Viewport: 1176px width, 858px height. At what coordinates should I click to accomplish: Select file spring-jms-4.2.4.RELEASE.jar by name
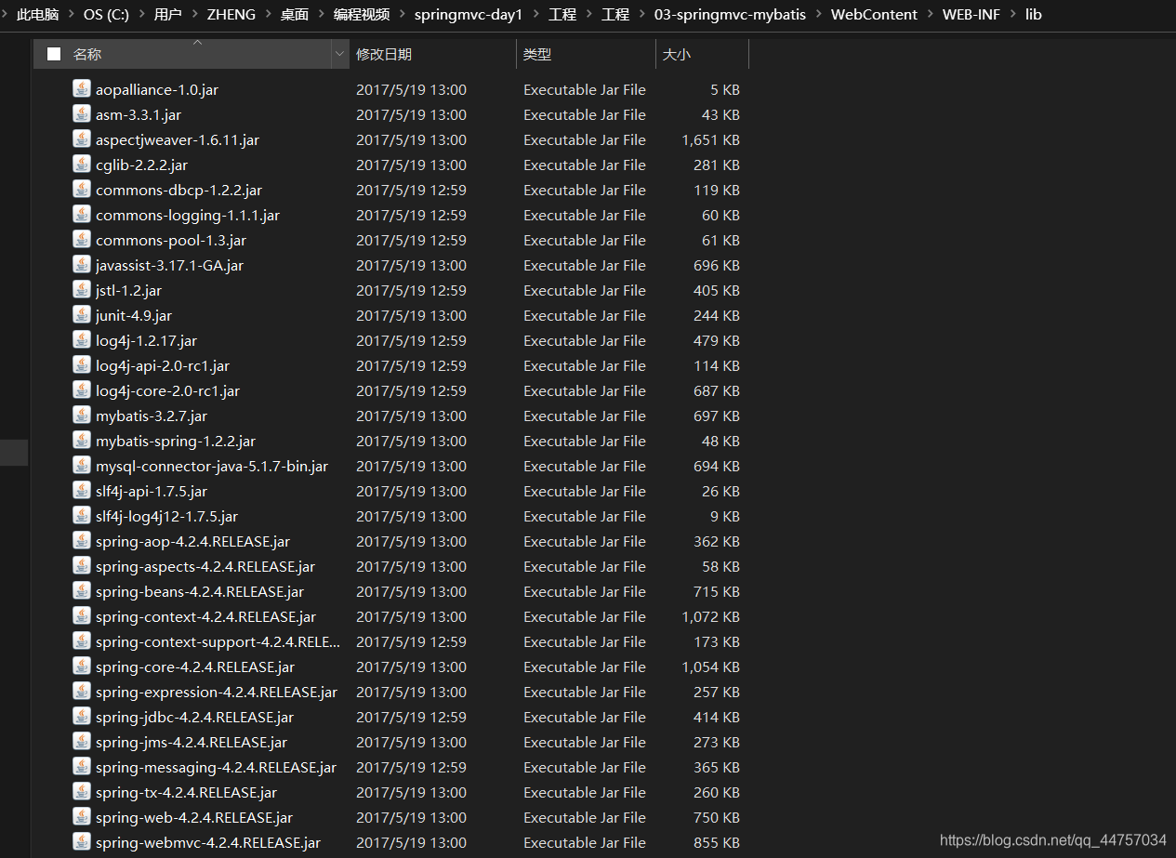(x=192, y=742)
